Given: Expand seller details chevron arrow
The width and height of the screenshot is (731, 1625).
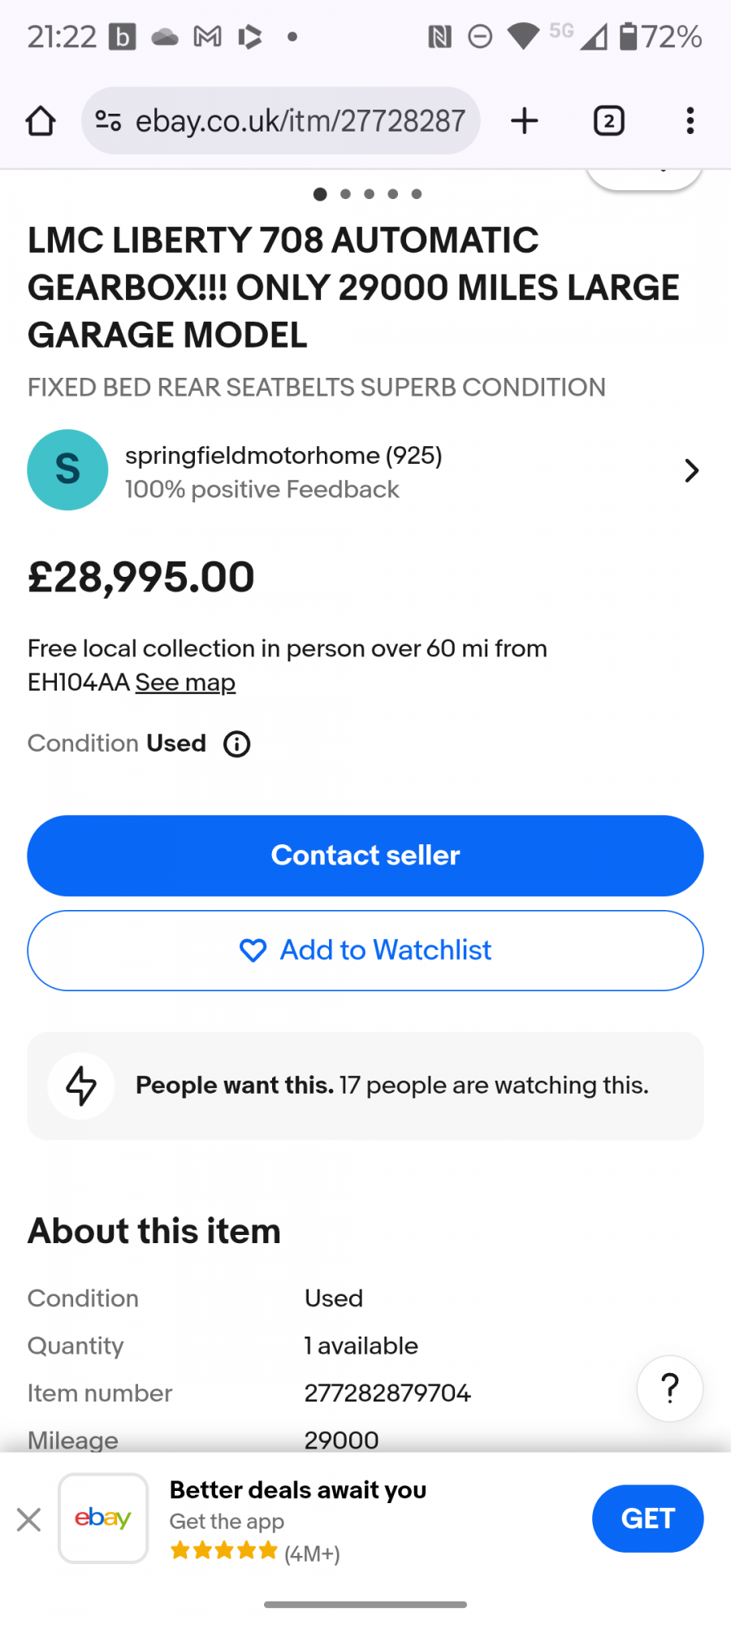Looking at the screenshot, I should (x=691, y=471).
